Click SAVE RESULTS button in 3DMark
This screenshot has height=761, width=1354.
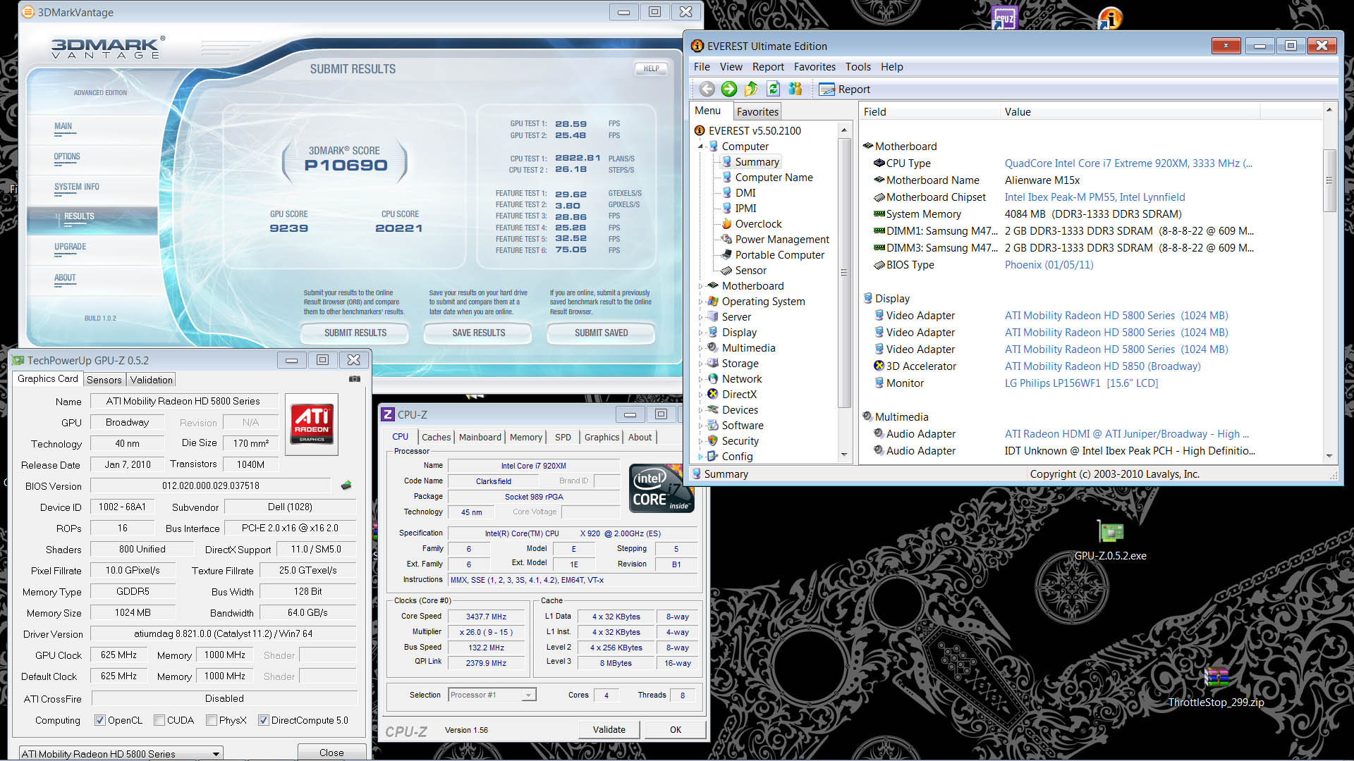point(478,333)
